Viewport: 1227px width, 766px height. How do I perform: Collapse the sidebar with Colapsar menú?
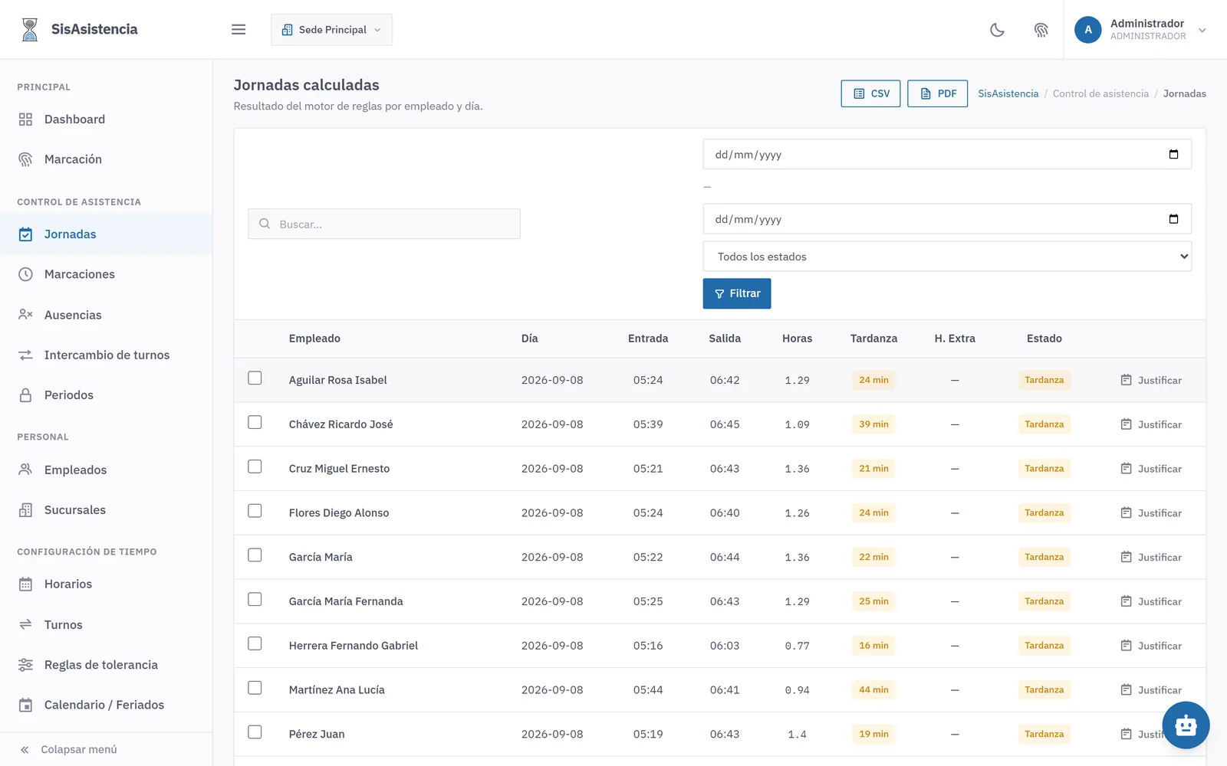(106, 749)
